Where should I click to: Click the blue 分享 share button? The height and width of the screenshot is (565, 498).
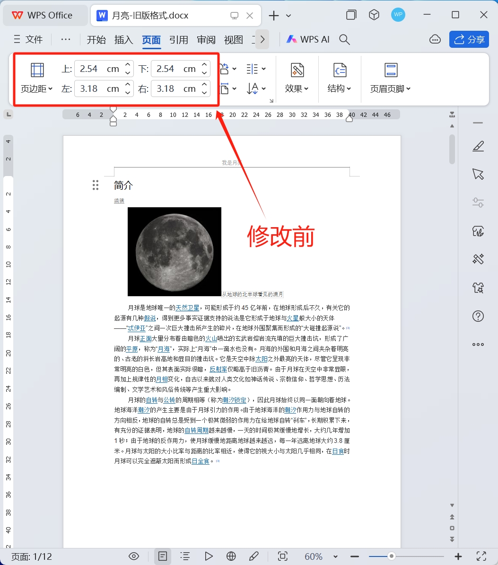coord(469,40)
